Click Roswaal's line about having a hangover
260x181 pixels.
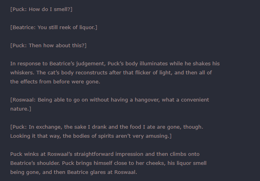109,104
